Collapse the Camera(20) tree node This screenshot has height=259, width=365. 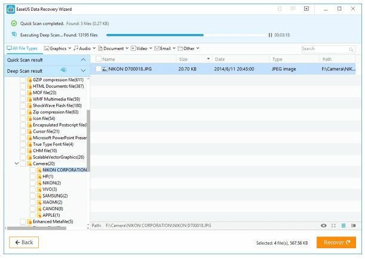tap(17, 164)
